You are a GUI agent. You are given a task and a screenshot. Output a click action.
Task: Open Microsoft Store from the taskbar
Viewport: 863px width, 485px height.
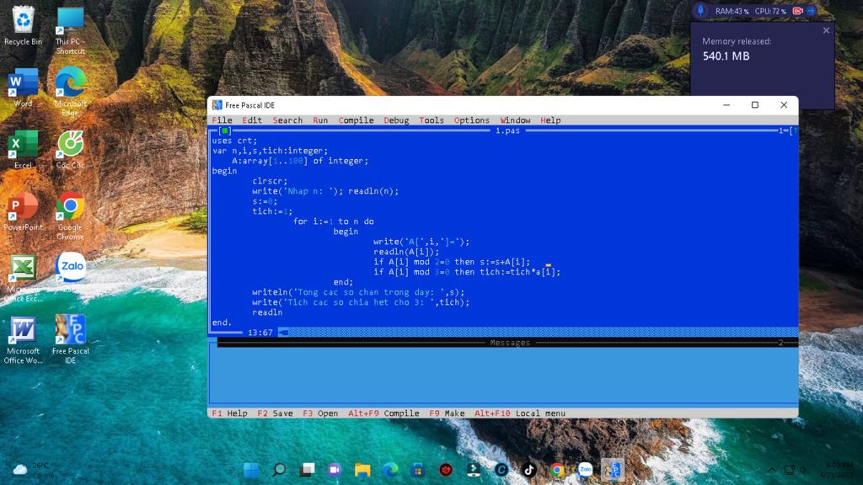pos(418,470)
